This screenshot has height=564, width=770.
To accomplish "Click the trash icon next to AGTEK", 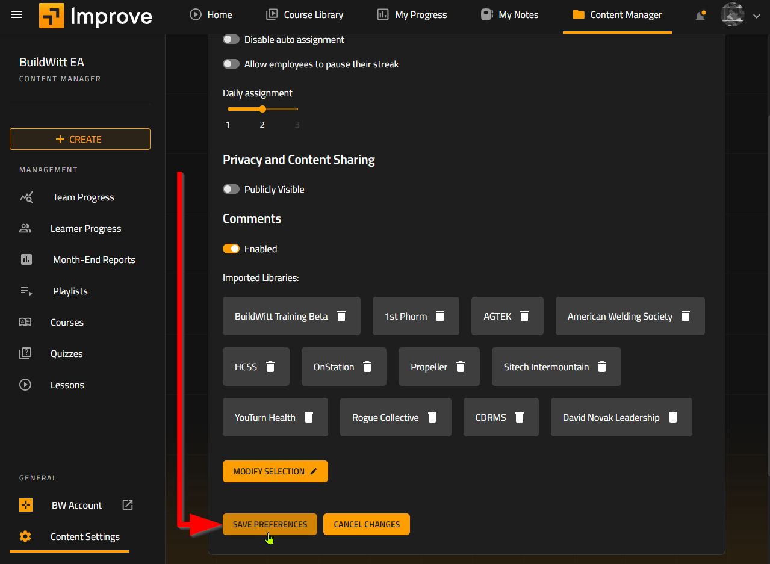I will tap(524, 316).
